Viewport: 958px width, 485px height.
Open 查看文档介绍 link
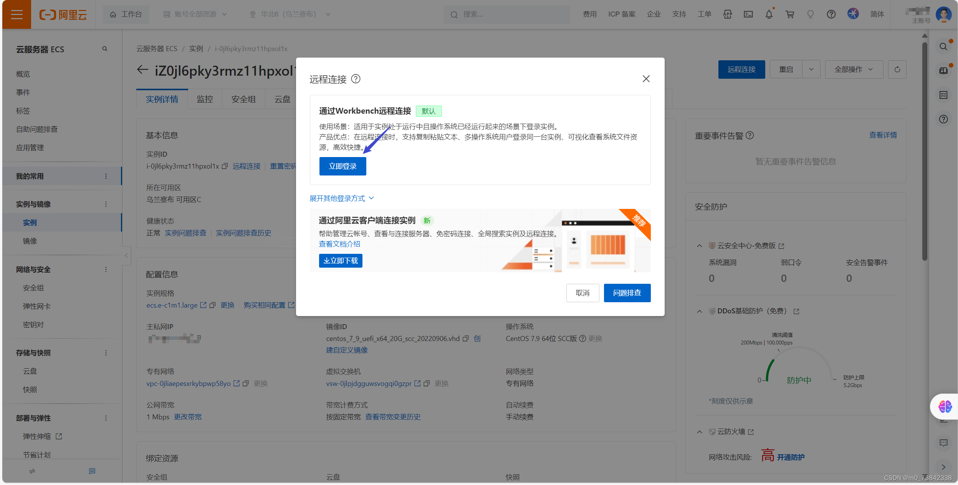[x=339, y=244]
